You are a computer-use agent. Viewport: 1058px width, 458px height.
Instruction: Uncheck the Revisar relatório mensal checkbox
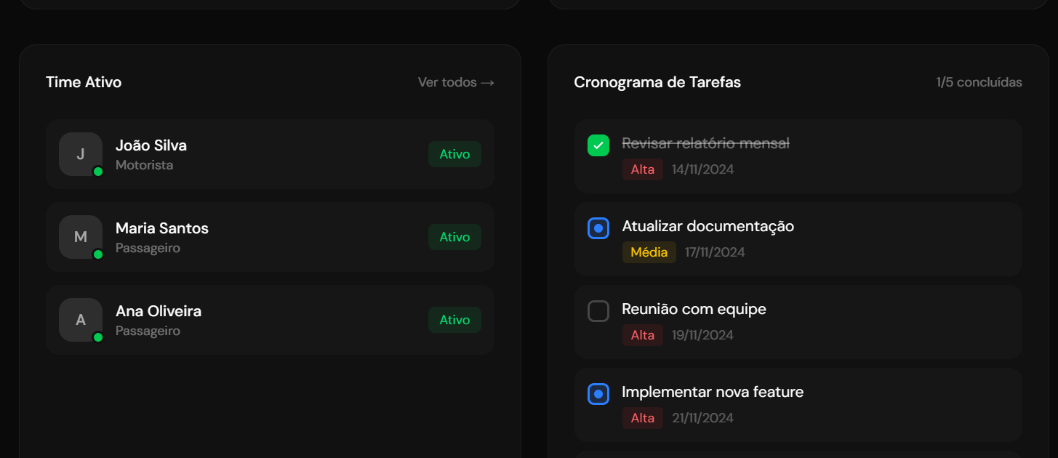pos(598,145)
